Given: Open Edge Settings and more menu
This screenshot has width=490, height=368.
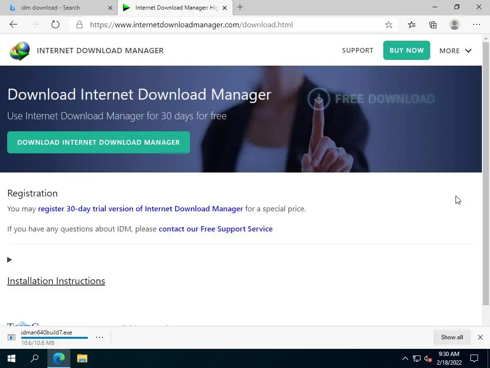Looking at the screenshot, I should pyautogui.click(x=476, y=24).
